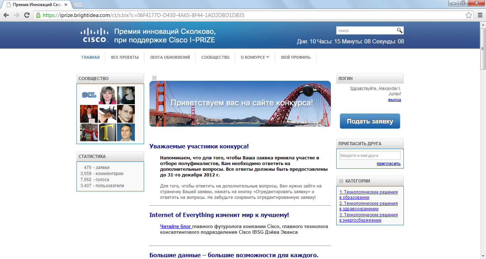486x259 pixels.
Task: Click the Cisco logo
Action: [94, 35]
